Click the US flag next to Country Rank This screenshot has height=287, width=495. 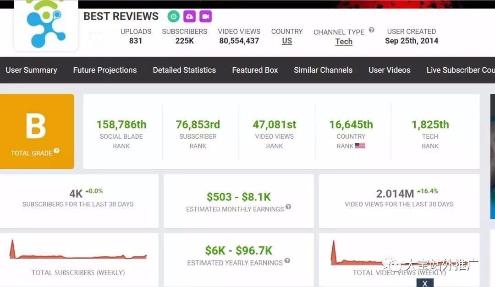point(360,146)
